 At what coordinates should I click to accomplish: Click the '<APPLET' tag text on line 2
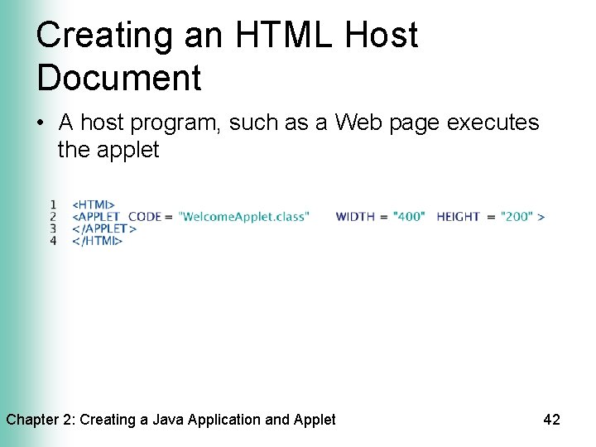point(96,217)
